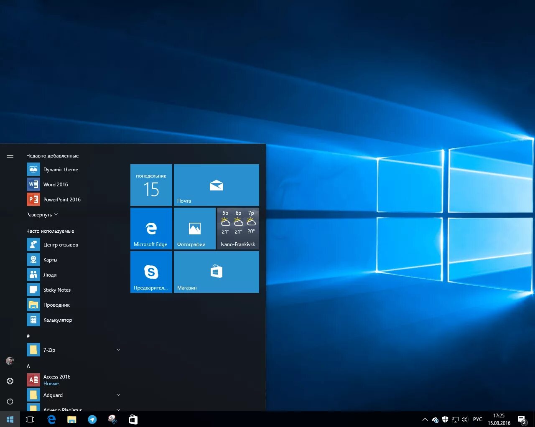The height and width of the screenshot is (427, 535).
Task: Expand the recently added list (Развернуть)
Action: coord(42,214)
